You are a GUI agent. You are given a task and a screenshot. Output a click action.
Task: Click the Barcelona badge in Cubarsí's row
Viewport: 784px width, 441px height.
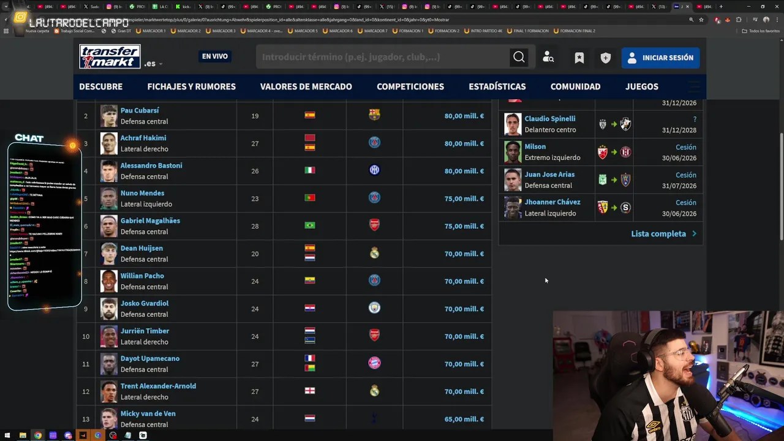click(374, 115)
